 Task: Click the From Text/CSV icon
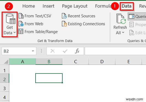click(x=21, y=16)
